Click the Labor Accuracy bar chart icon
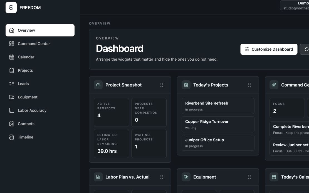Screen dimensions: 309x193 click(x=12, y=110)
